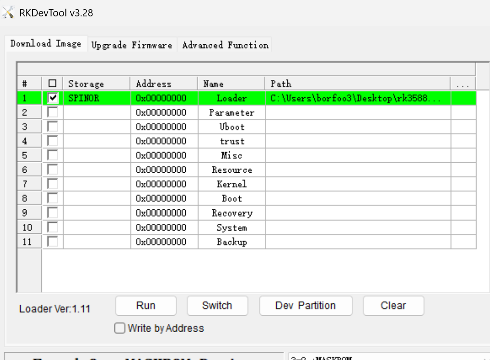
Task: Open the SPINOR storage cell for Loader
Action: coord(97,98)
